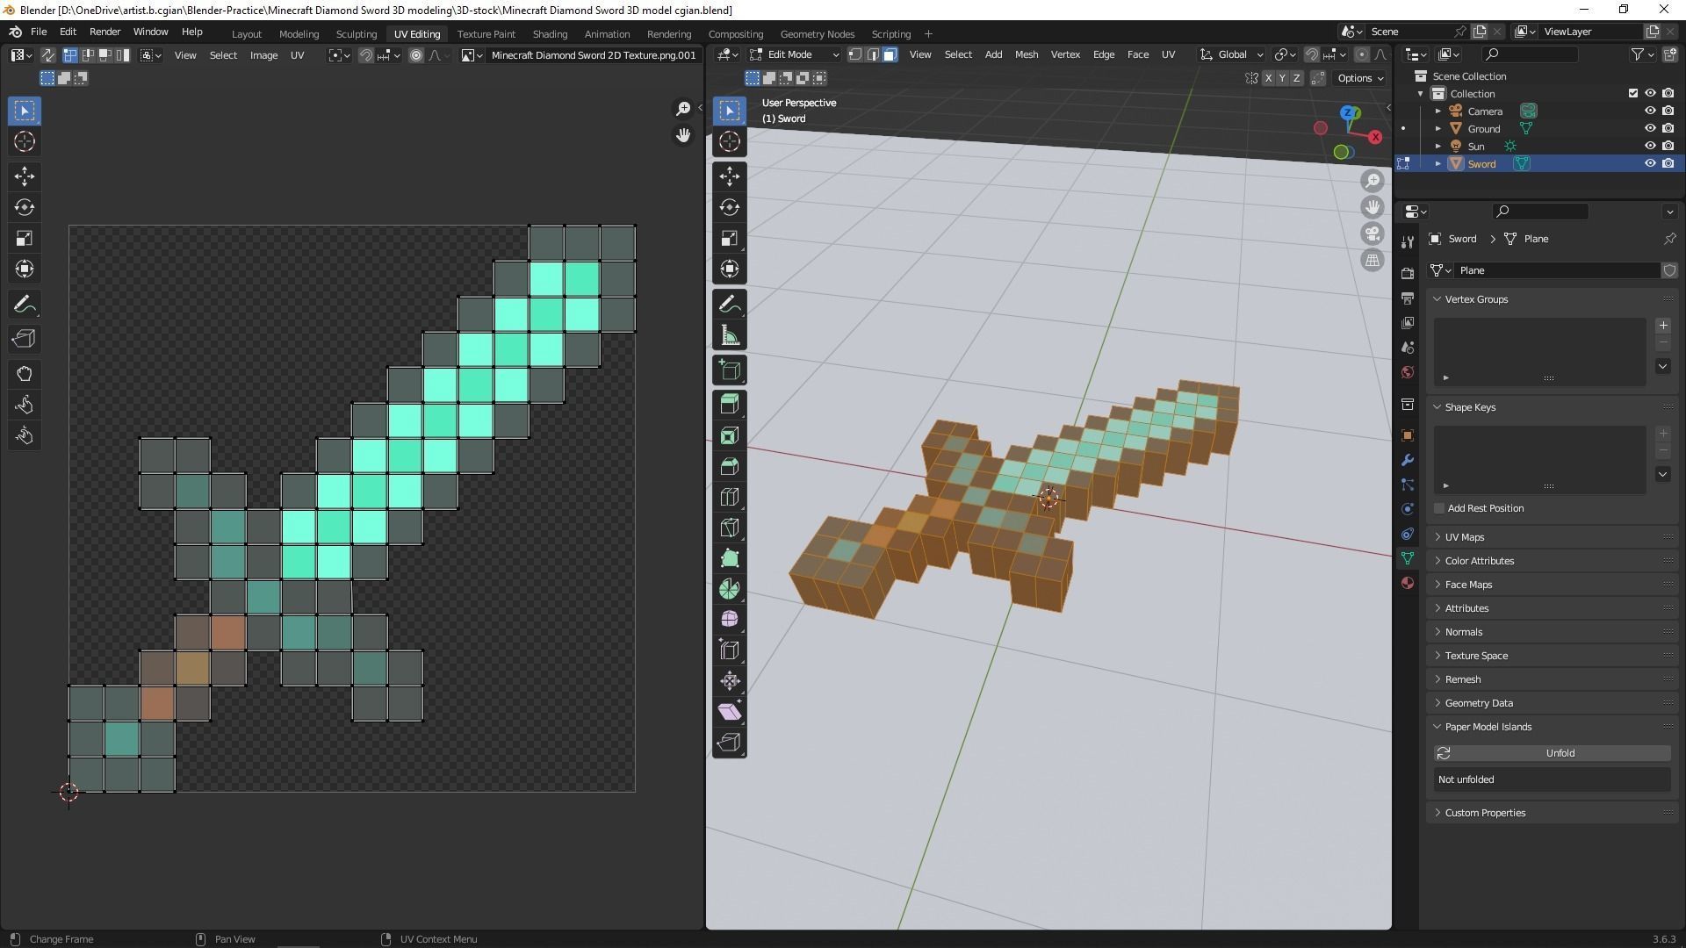The height and width of the screenshot is (948, 1686).
Task: Open the Global transform orientation dropdown
Action: point(1232,54)
